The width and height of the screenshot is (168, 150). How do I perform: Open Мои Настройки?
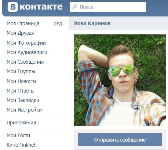pyautogui.click(x=24, y=110)
